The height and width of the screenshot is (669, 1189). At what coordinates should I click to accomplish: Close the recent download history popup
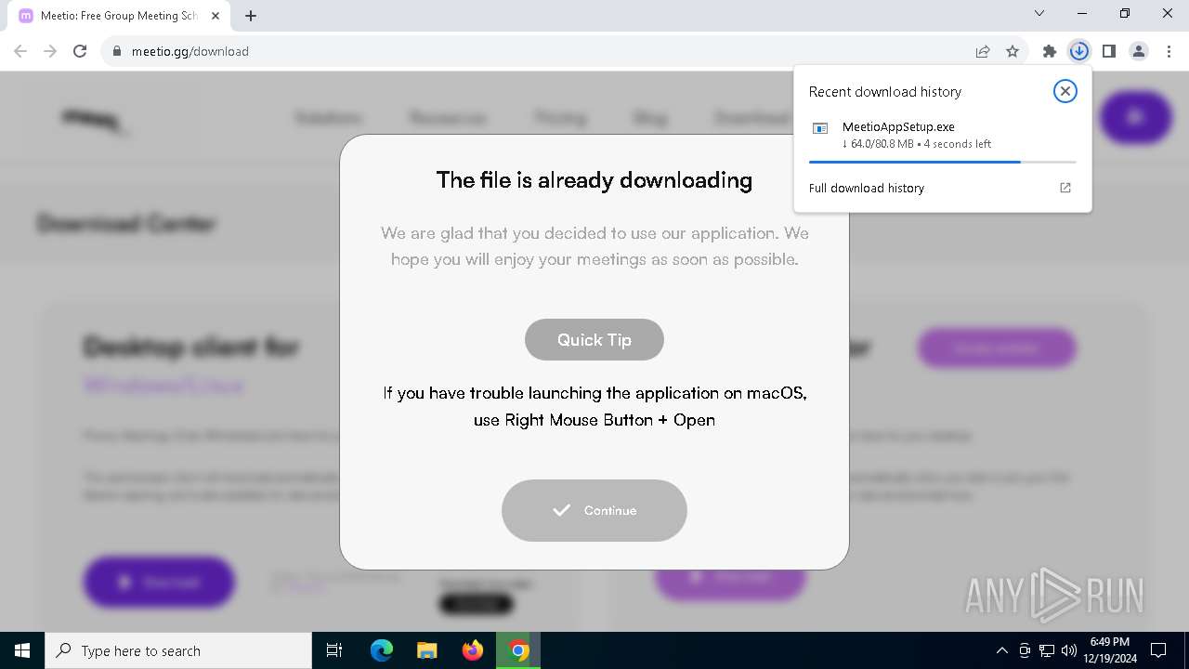pos(1065,91)
